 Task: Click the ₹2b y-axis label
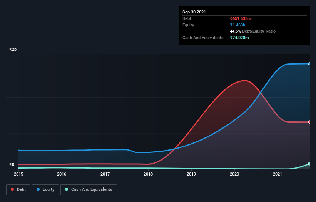coord(13,49)
